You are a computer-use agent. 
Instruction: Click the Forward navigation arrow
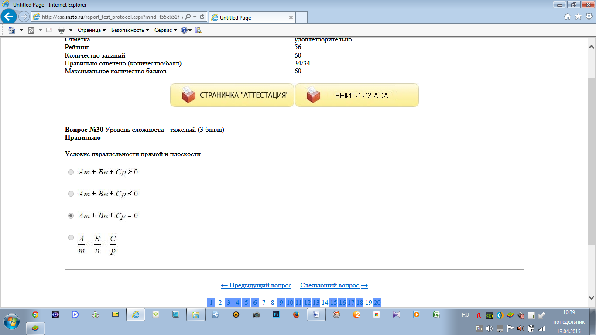(24, 17)
